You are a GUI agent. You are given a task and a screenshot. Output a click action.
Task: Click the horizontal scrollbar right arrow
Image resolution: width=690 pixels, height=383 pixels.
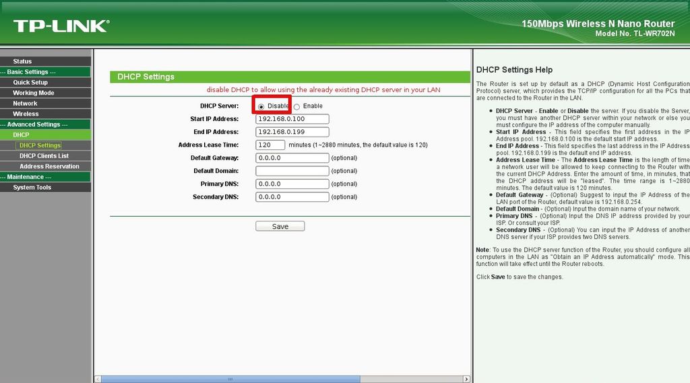pos(466,379)
